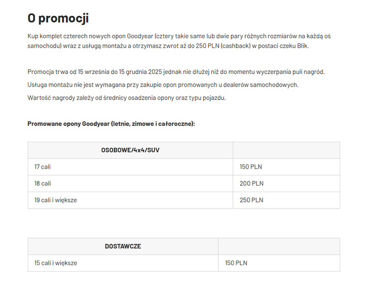Click the empty header cell beside "OSOBOWE/4x4/SUV"
The width and height of the screenshot is (367, 285).
pyautogui.click(x=286, y=150)
